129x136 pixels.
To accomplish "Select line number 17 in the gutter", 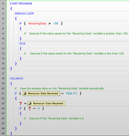I will (x=3, y=73).
